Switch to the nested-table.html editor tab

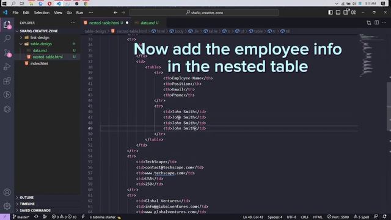click(x=106, y=23)
